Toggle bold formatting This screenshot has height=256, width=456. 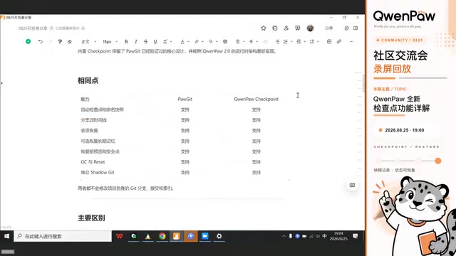126,41
